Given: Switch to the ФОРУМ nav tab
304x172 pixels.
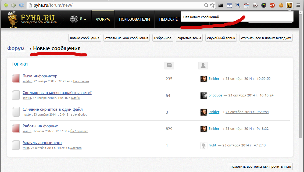Looking at the screenshot, I should [x=103, y=19].
